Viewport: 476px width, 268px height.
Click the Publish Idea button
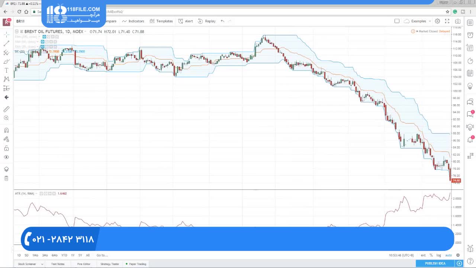click(x=435, y=264)
